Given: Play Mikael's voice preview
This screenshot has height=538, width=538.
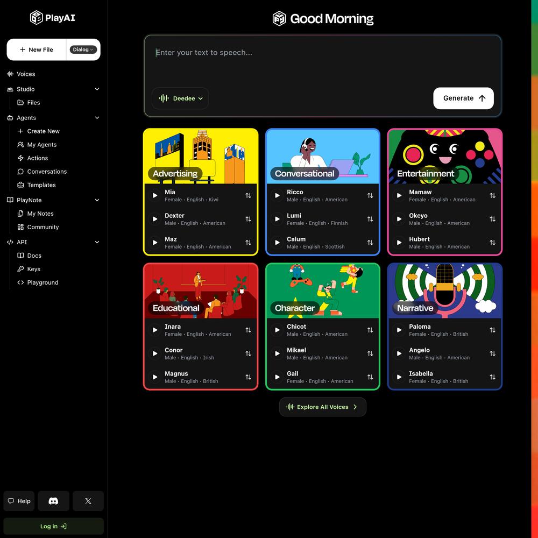Looking at the screenshot, I should click(x=277, y=353).
